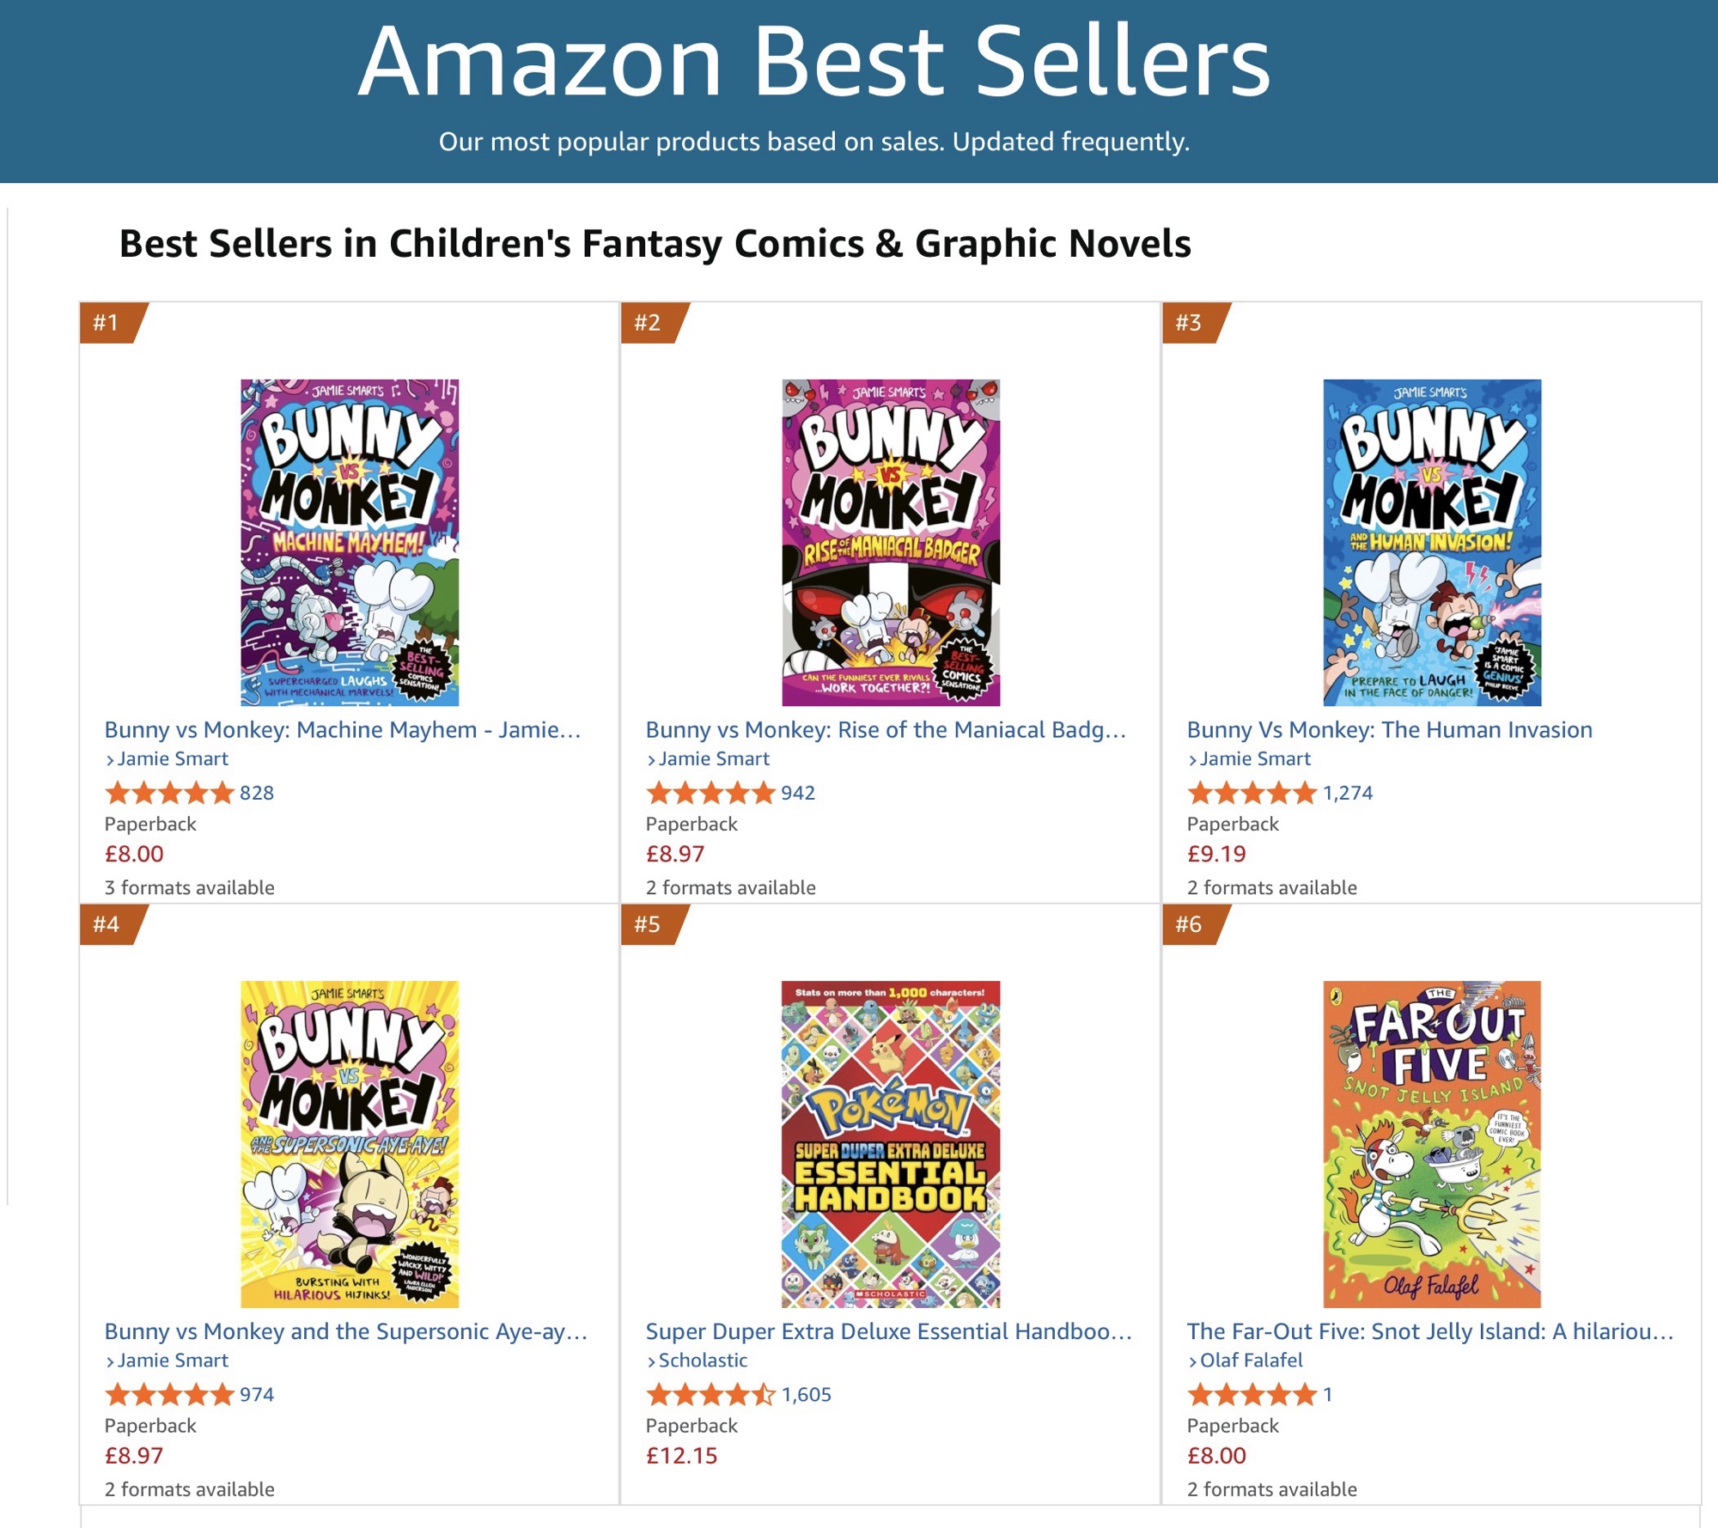Image resolution: width=1718 pixels, height=1528 pixels.
Task: Open the Machine Mayhem book cover
Action: click(x=349, y=542)
